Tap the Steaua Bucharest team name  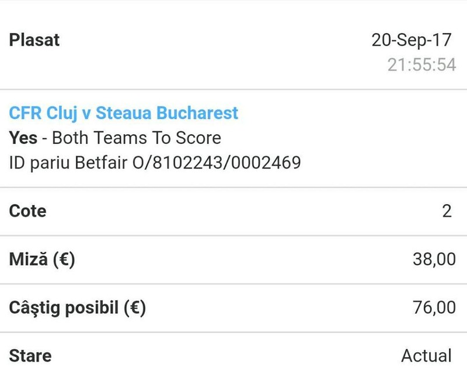[167, 113]
